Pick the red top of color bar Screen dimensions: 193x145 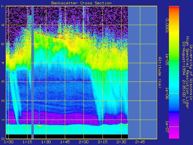(174, 8)
